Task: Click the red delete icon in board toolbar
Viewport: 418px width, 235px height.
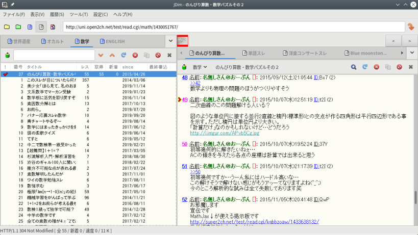Action: coord(158,55)
